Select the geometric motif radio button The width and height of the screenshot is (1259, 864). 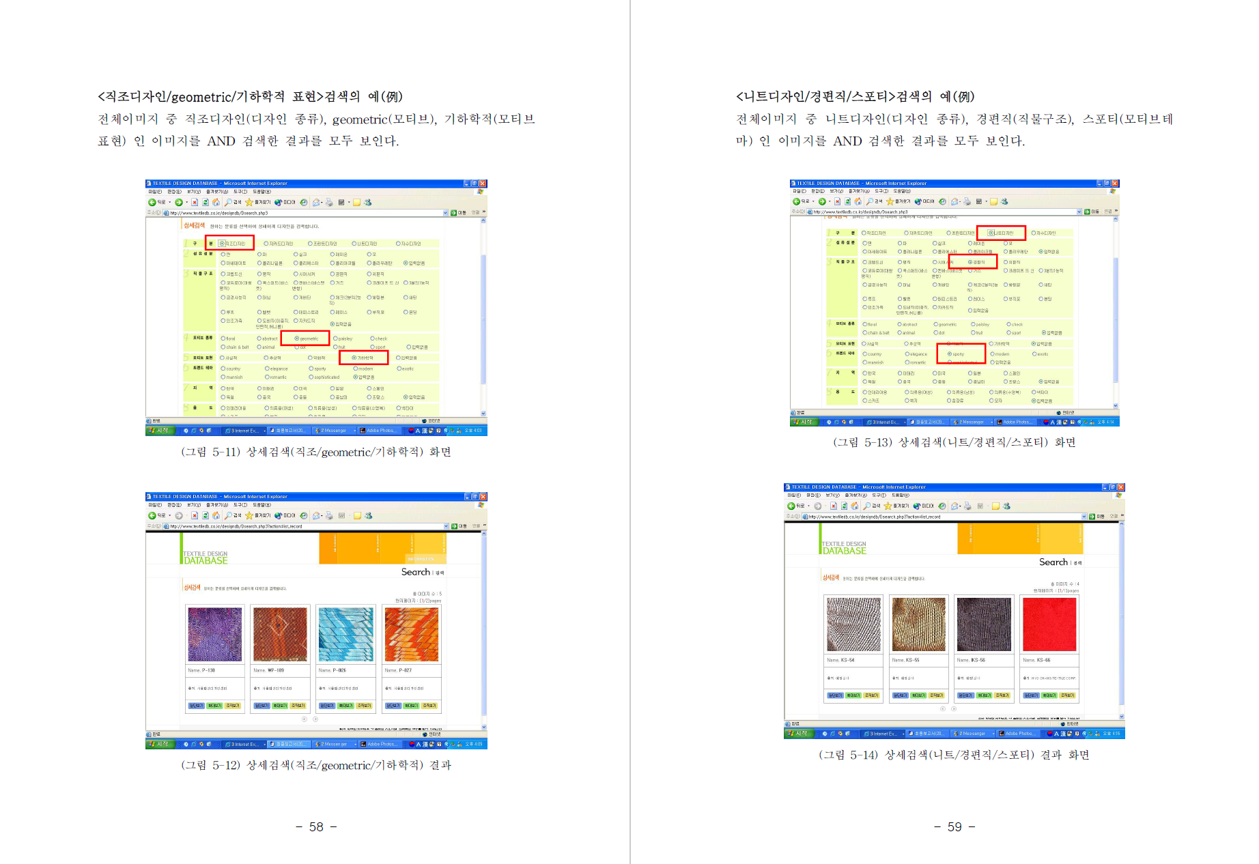click(297, 338)
